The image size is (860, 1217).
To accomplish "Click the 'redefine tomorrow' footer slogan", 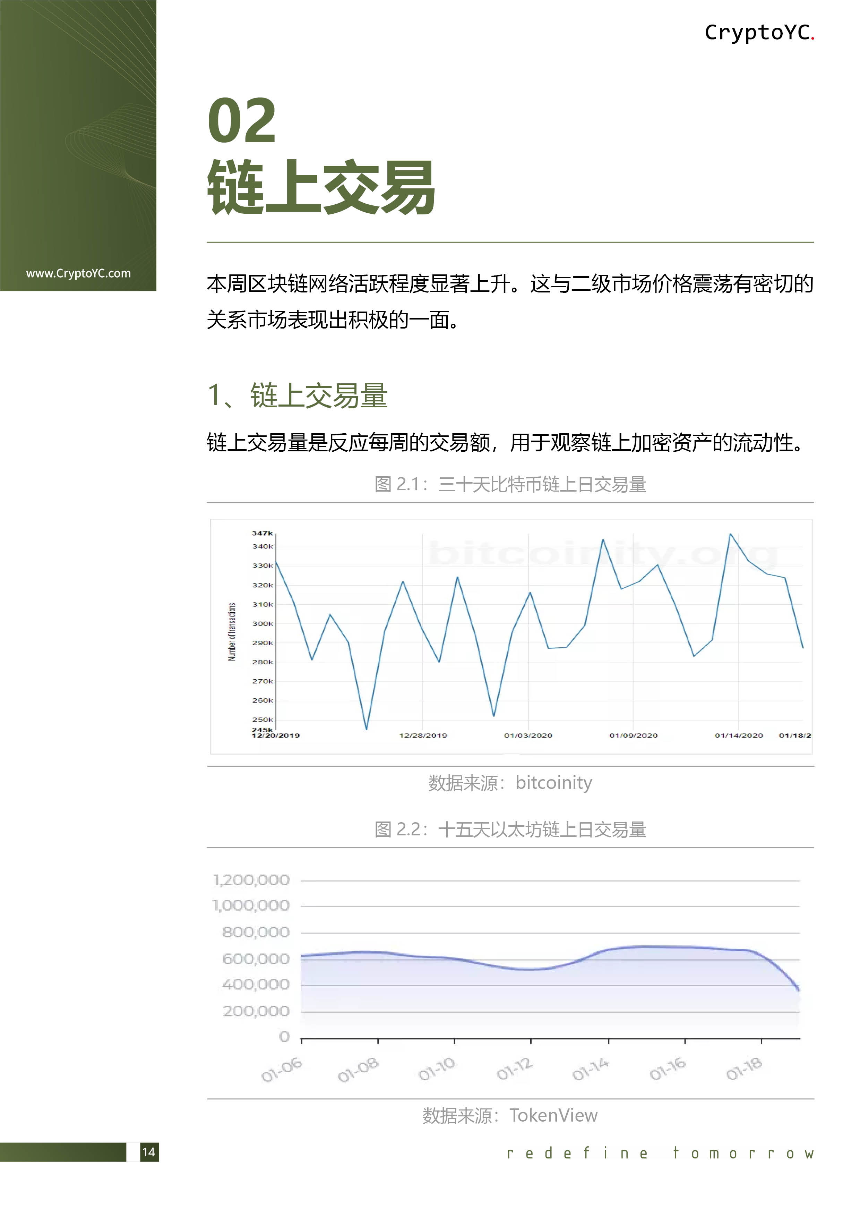I will pos(660,1154).
